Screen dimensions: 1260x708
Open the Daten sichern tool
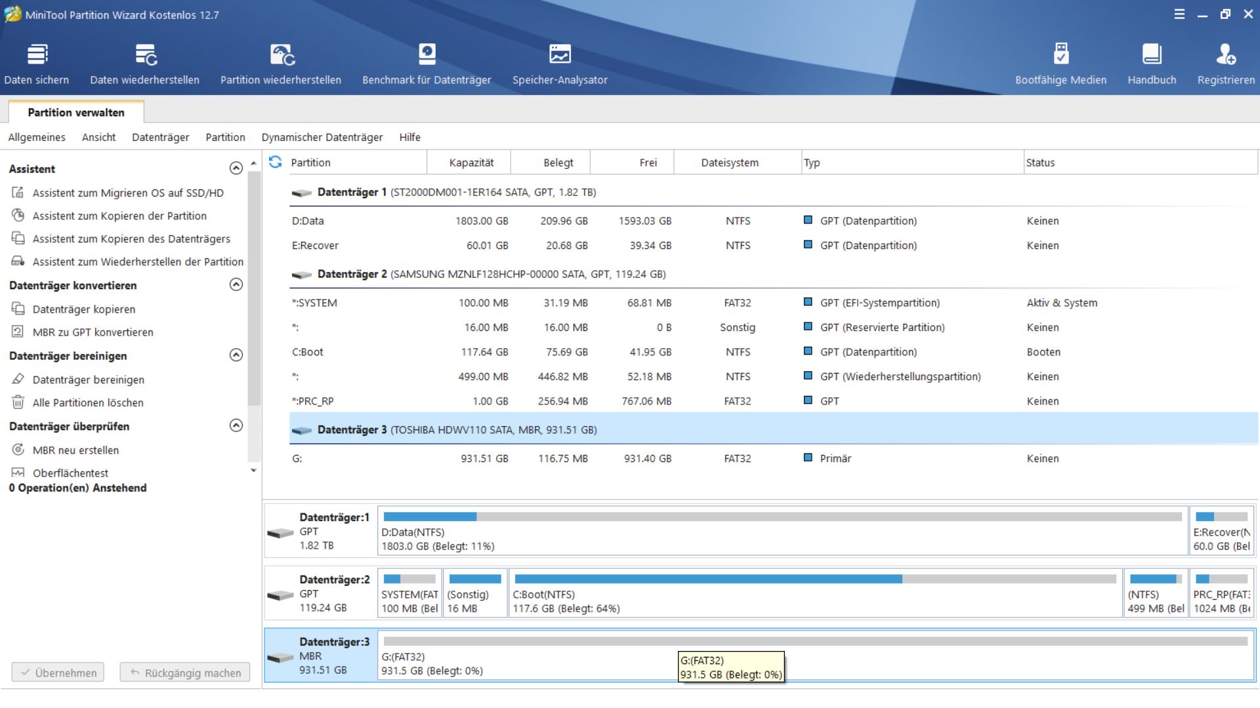tap(37, 64)
